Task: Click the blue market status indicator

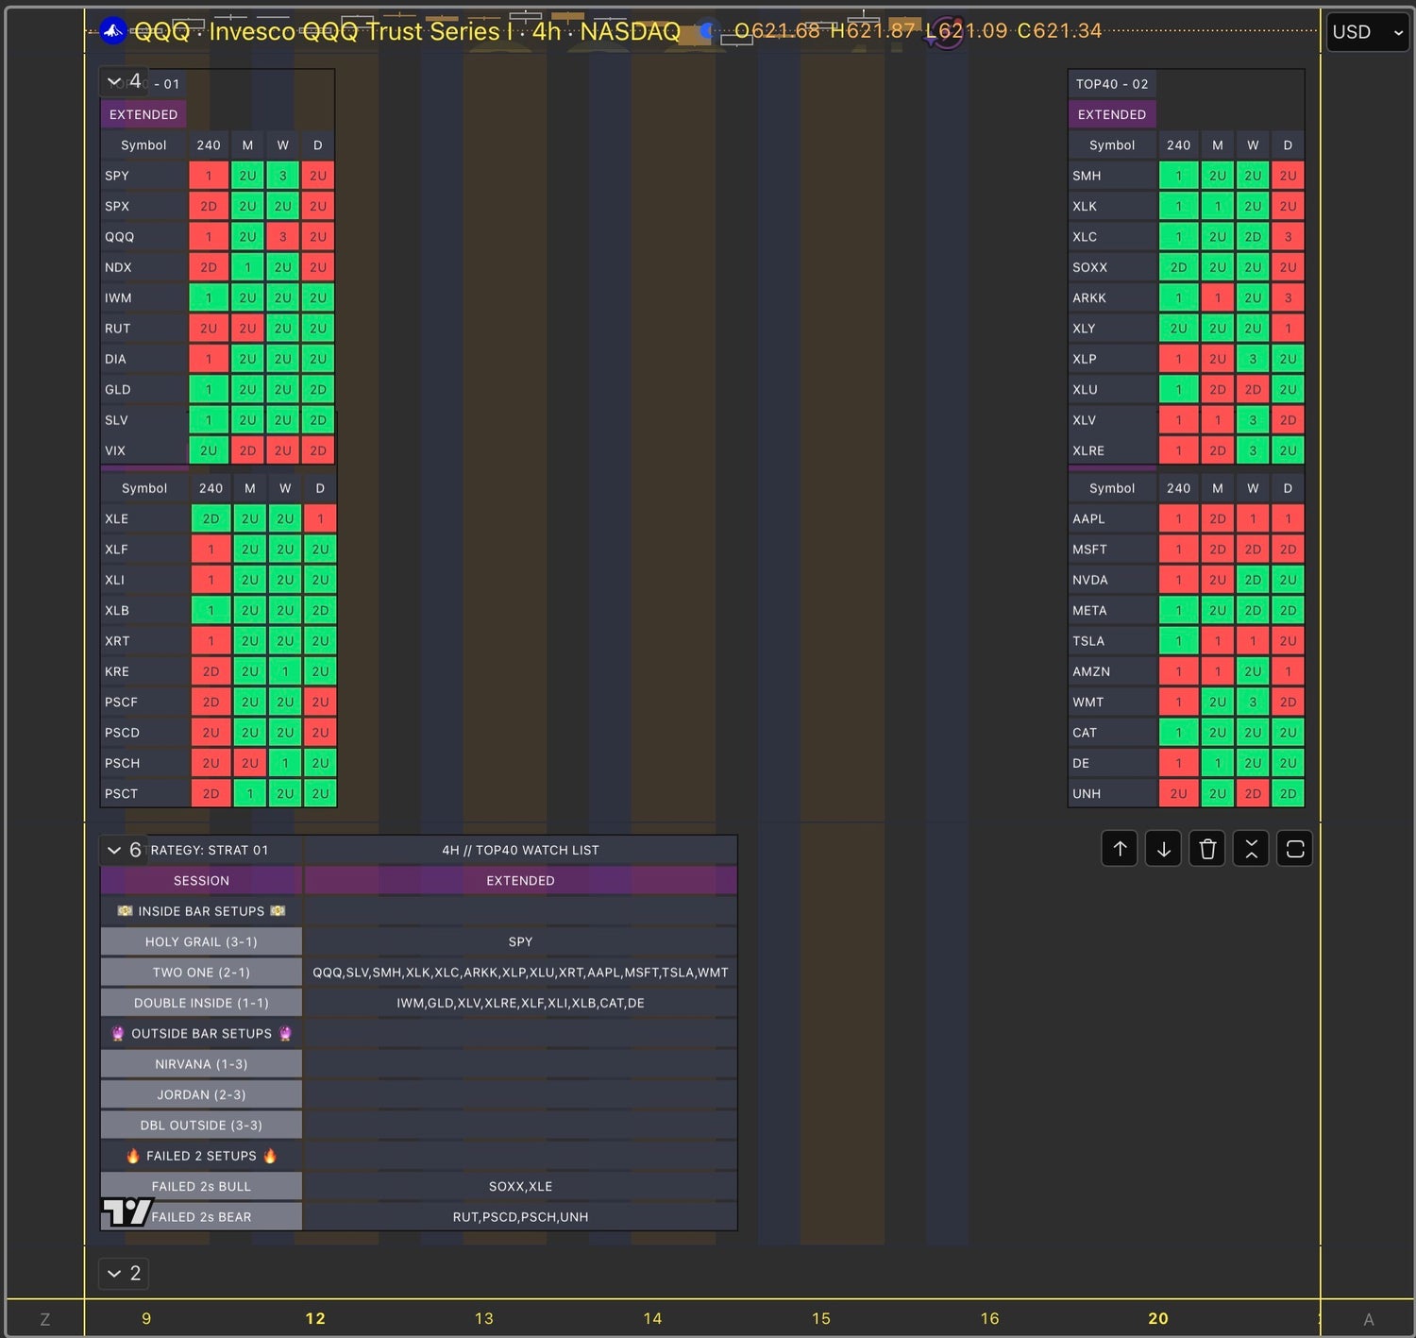Action: [x=705, y=31]
